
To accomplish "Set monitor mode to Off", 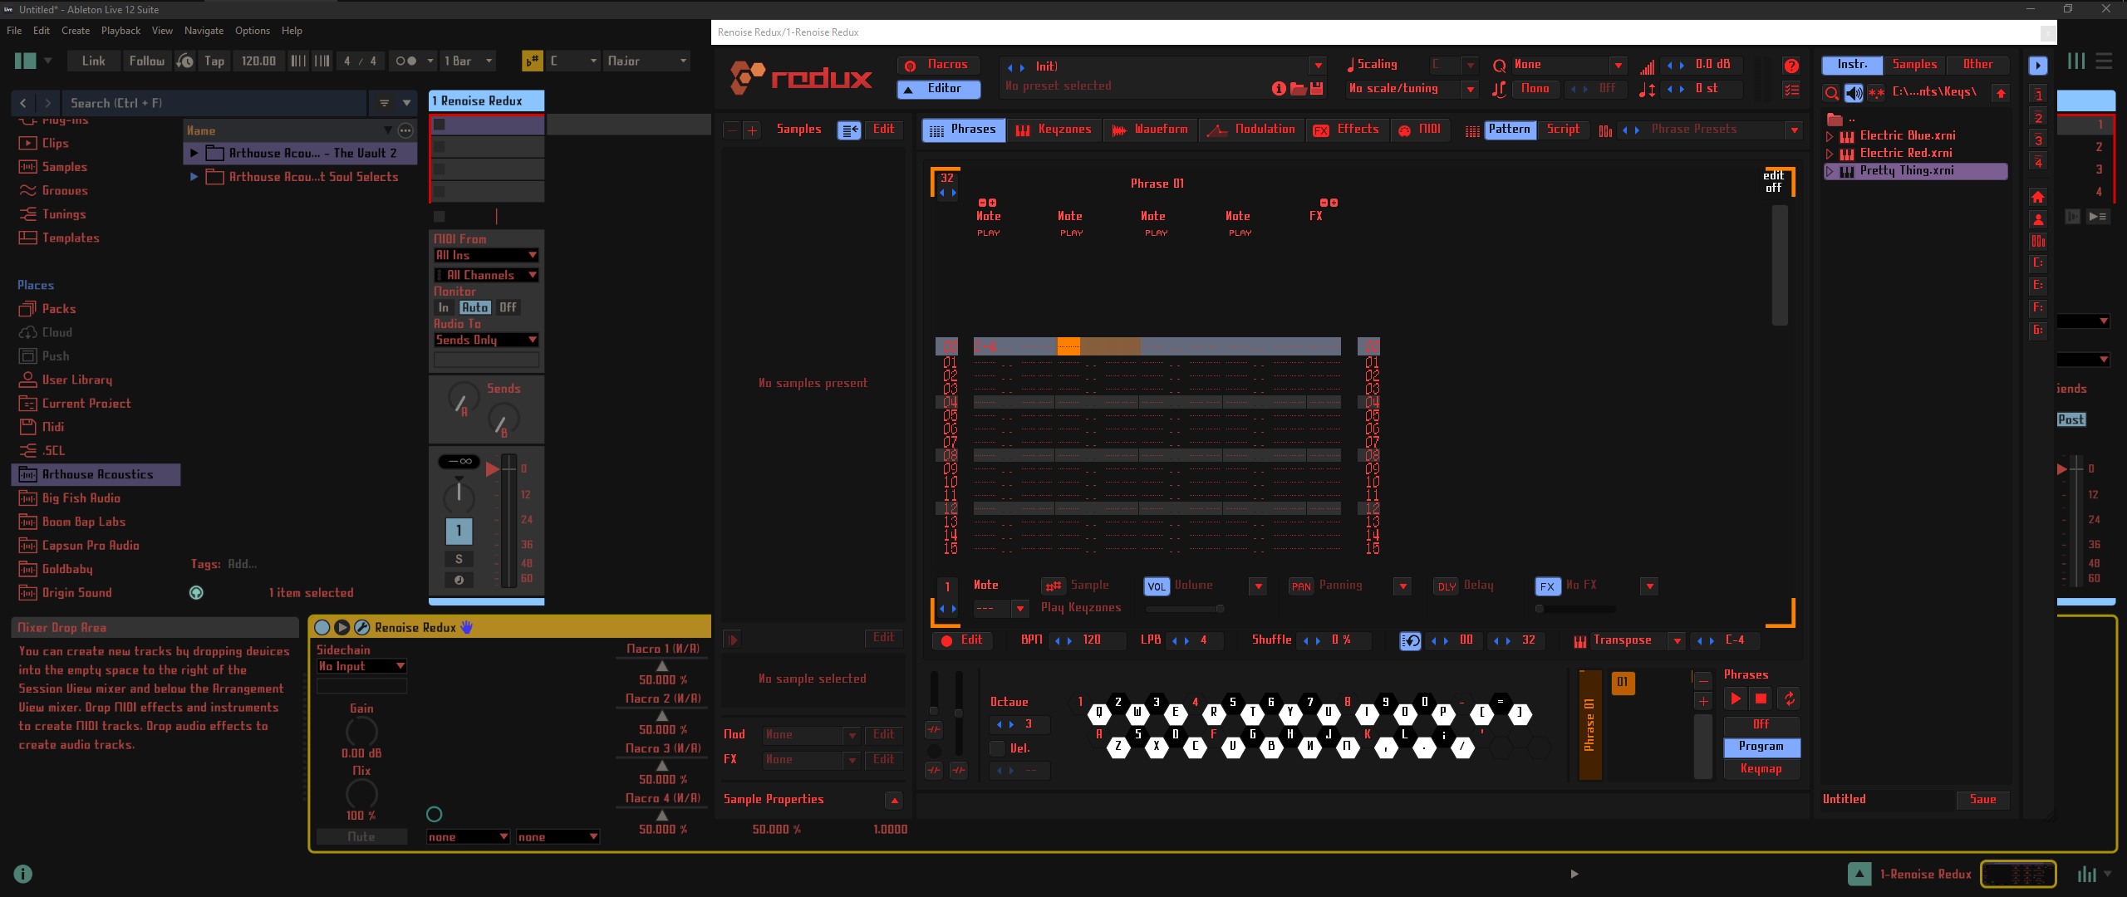I will coord(508,307).
